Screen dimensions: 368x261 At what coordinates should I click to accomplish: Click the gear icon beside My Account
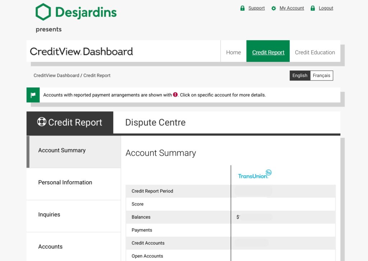[x=274, y=8]
